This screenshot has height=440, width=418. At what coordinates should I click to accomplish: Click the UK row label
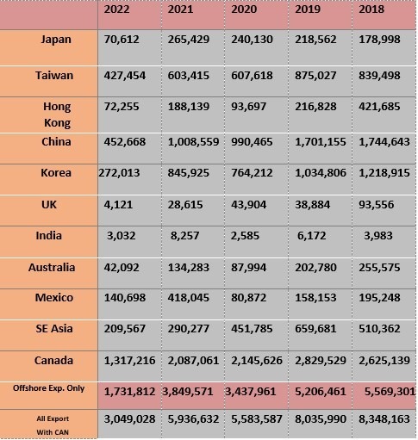(49, 205)
